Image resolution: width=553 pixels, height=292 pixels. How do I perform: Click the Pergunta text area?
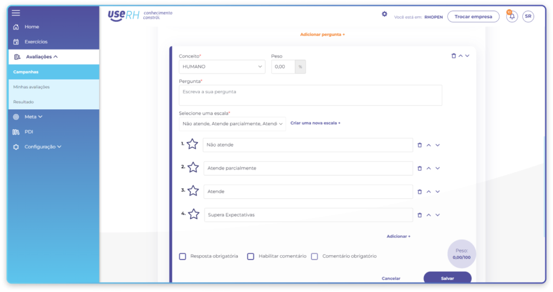(311, 95)
